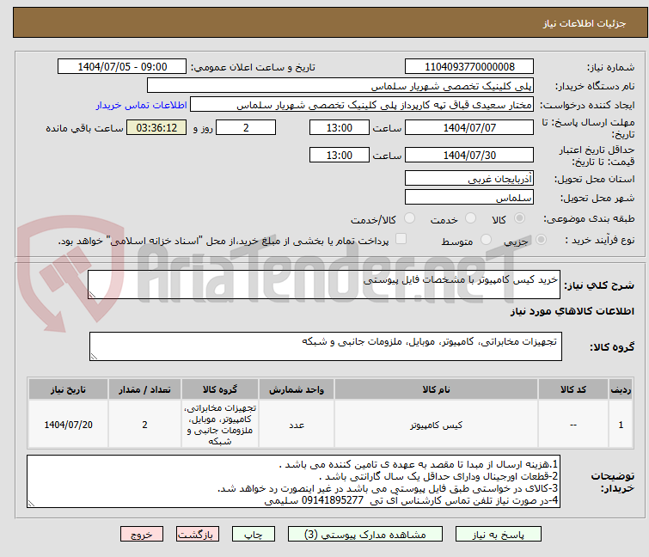Click the خروج exit button

pos(142,535)
